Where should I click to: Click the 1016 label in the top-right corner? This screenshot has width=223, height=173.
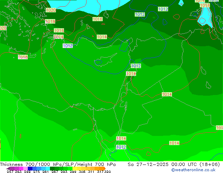pyautogui.click(x=205, y=5)
